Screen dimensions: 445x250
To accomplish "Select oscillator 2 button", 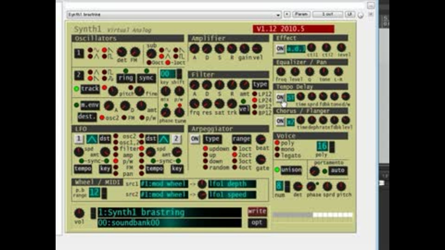I will [x=79, y=75].
